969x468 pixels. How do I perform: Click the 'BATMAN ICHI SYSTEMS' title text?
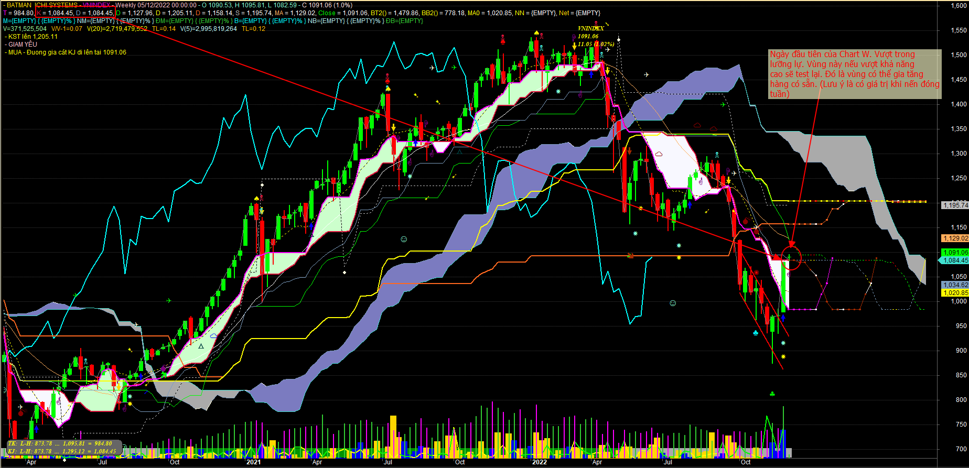pos(42,5)
